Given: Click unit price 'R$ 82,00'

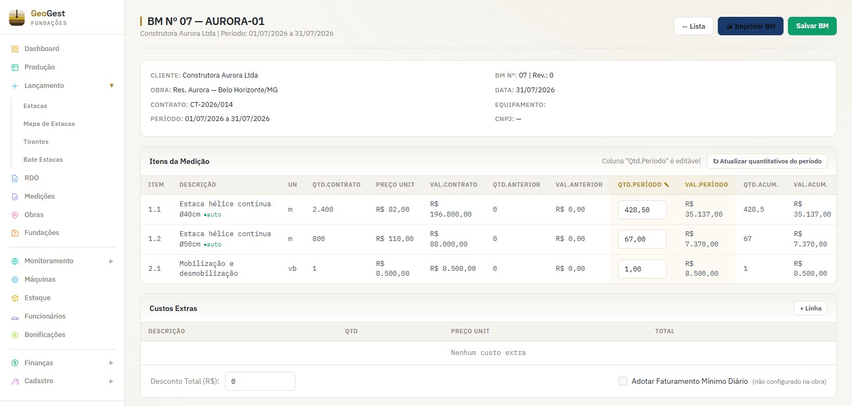Looking at the screenshot, I should (x=392, y=209).
